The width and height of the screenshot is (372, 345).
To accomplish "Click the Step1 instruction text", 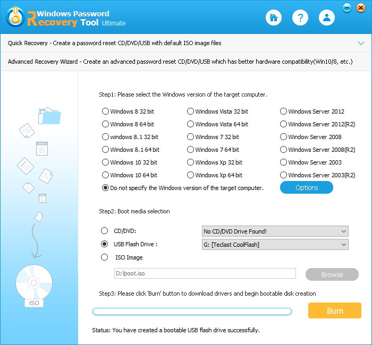I will pyautogui.click(x=183, y=94).
